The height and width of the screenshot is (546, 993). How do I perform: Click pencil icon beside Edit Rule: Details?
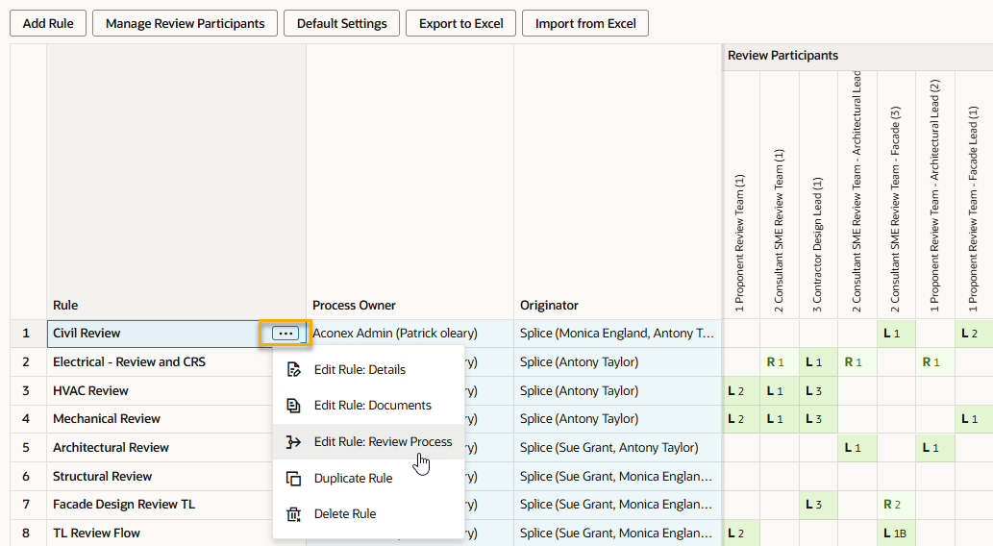[294, 369]
